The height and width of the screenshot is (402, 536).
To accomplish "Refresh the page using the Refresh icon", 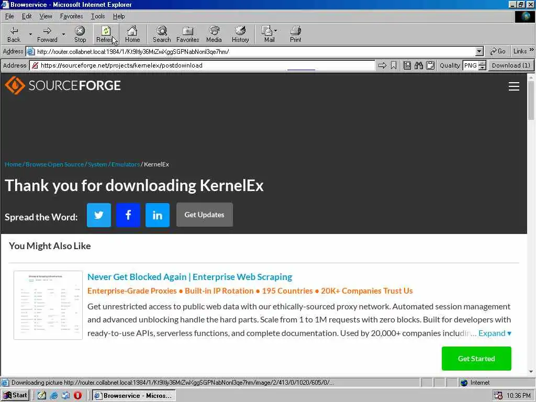I will (x=105, y=34).
